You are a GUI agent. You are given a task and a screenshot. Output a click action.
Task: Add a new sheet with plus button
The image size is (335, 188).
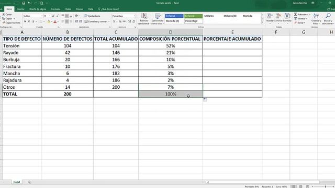pyautogui.click(x=30, y=182)
